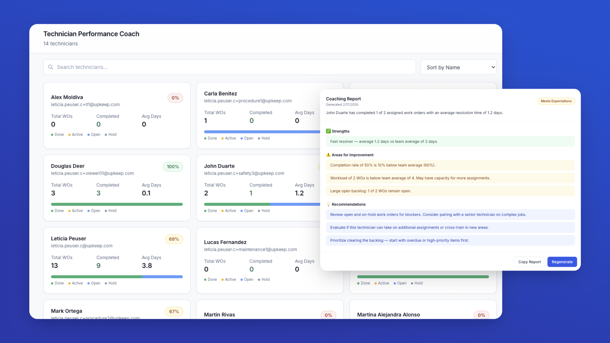The image size is (610, 343).
Task: Click the Strengths checkmark icon
Action: click(328, 131)
